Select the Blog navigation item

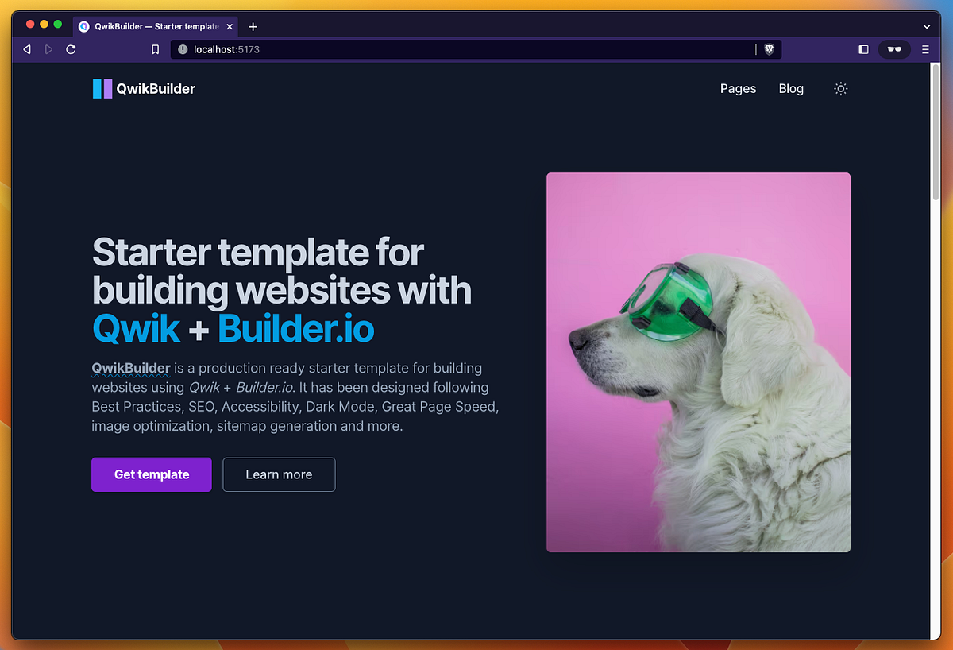(791, 88)
